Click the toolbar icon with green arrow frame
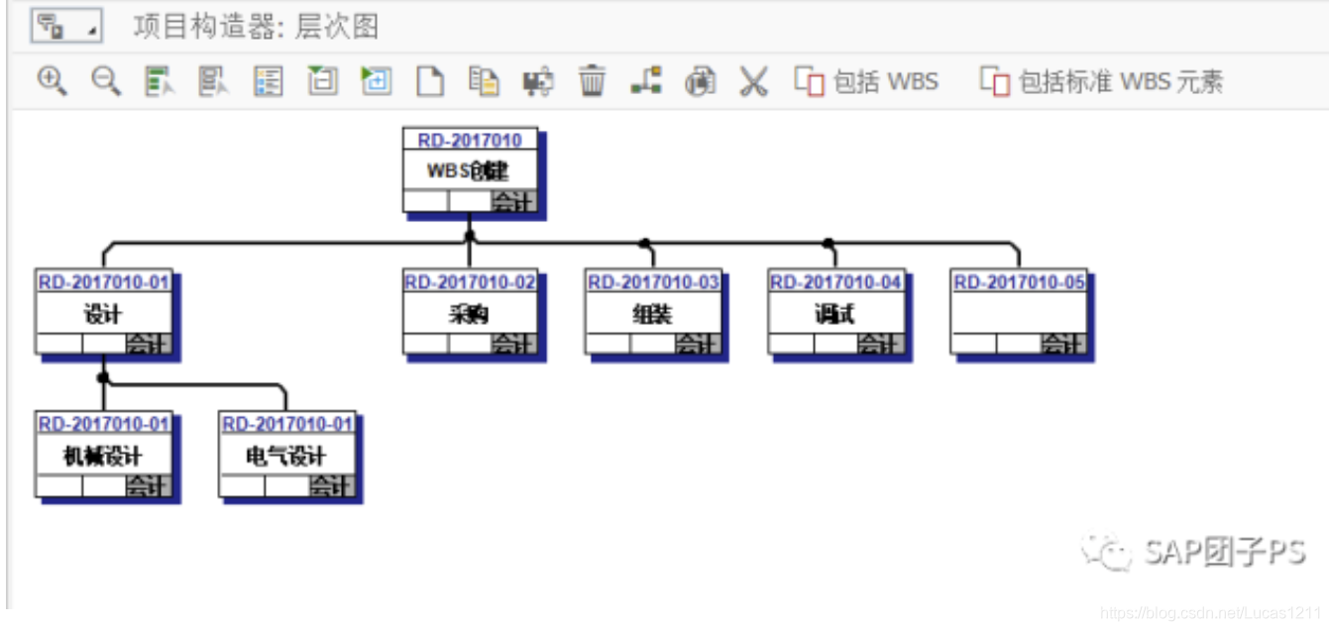1329x631 pixels. [376, 81]
